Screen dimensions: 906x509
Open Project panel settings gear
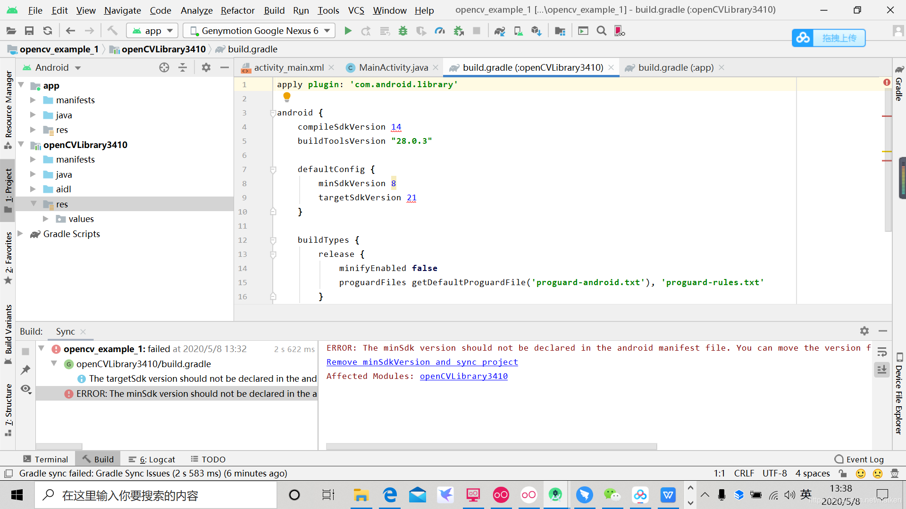coord(206,67)
